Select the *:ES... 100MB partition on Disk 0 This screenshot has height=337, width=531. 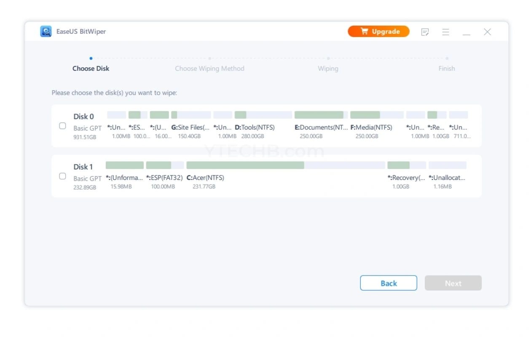[138, 125]
